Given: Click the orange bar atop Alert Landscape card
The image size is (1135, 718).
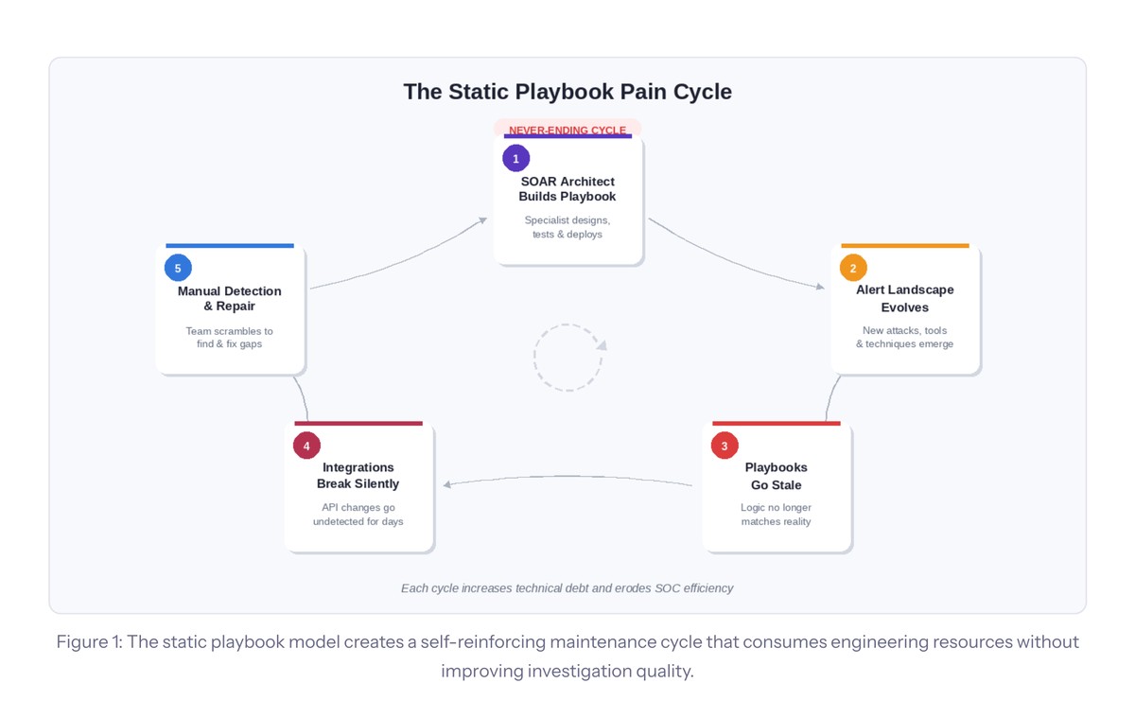Looking at the screenshot, I should tap(904, 246).
